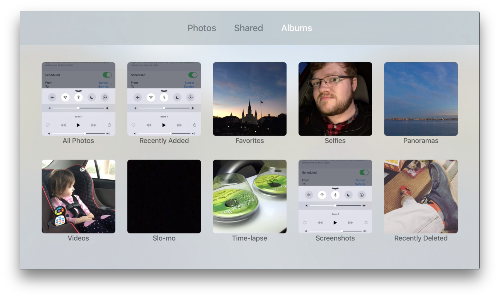Click rotation lock icon in Recently Added thumbnail
This screenshot has height=298, width=500.
191,97
